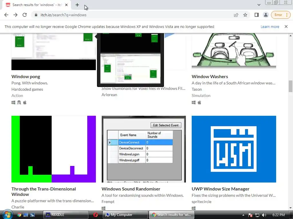Viewport: 293px width, 219px height.
Task: Open a new browser tab
Action: [77, 5]
